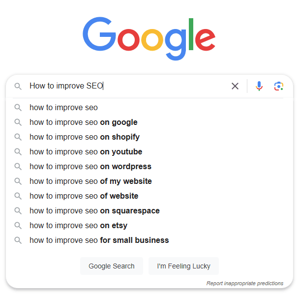Screen dimensions: 299x296
Task: Click magnifier icon beside 'on google' suggestion
Action: point(18,122)
